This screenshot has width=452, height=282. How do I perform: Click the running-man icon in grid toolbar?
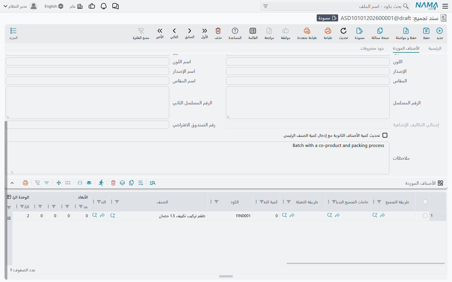pyautogui.click(x=101, y=183)
